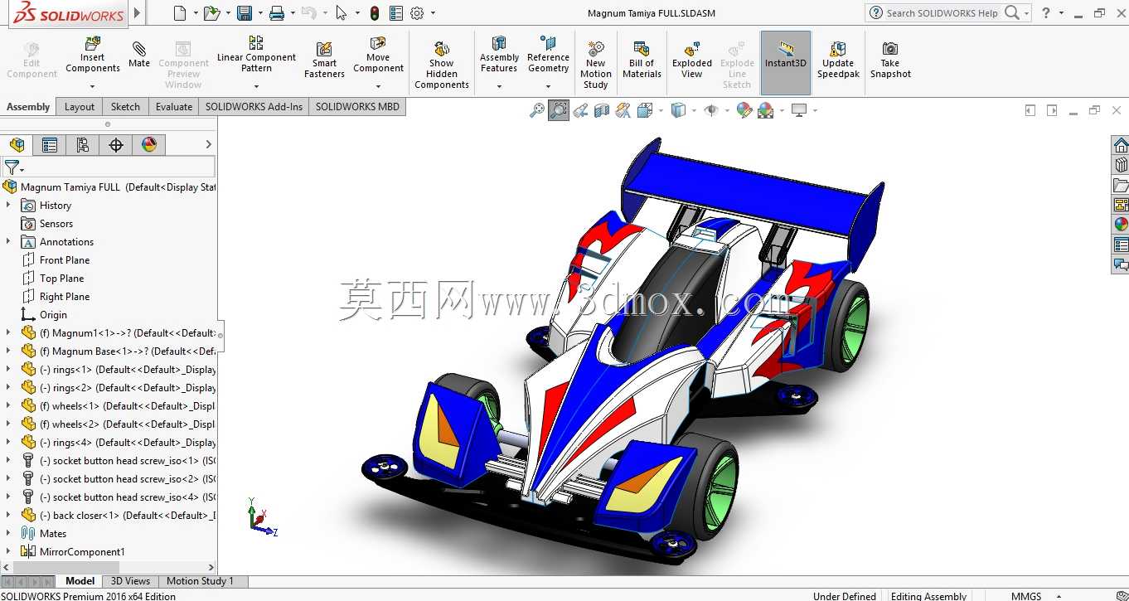The image size is (1129, 601).
Task: Select the Mate tool
Action: pos(139,55)
